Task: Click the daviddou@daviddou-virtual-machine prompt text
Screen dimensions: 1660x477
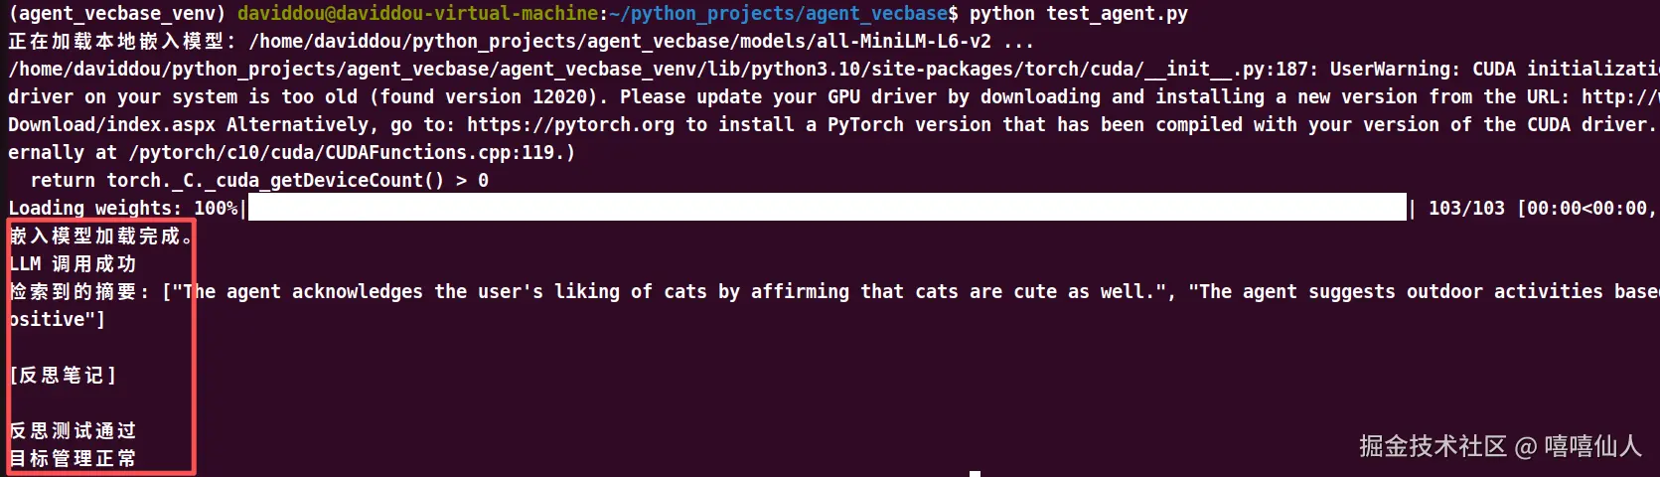Action: pyautogui.click(x=418, y=14)
